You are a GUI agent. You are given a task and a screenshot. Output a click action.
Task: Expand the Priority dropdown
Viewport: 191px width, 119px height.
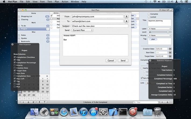pyautogui.click(x=159, y=35)
